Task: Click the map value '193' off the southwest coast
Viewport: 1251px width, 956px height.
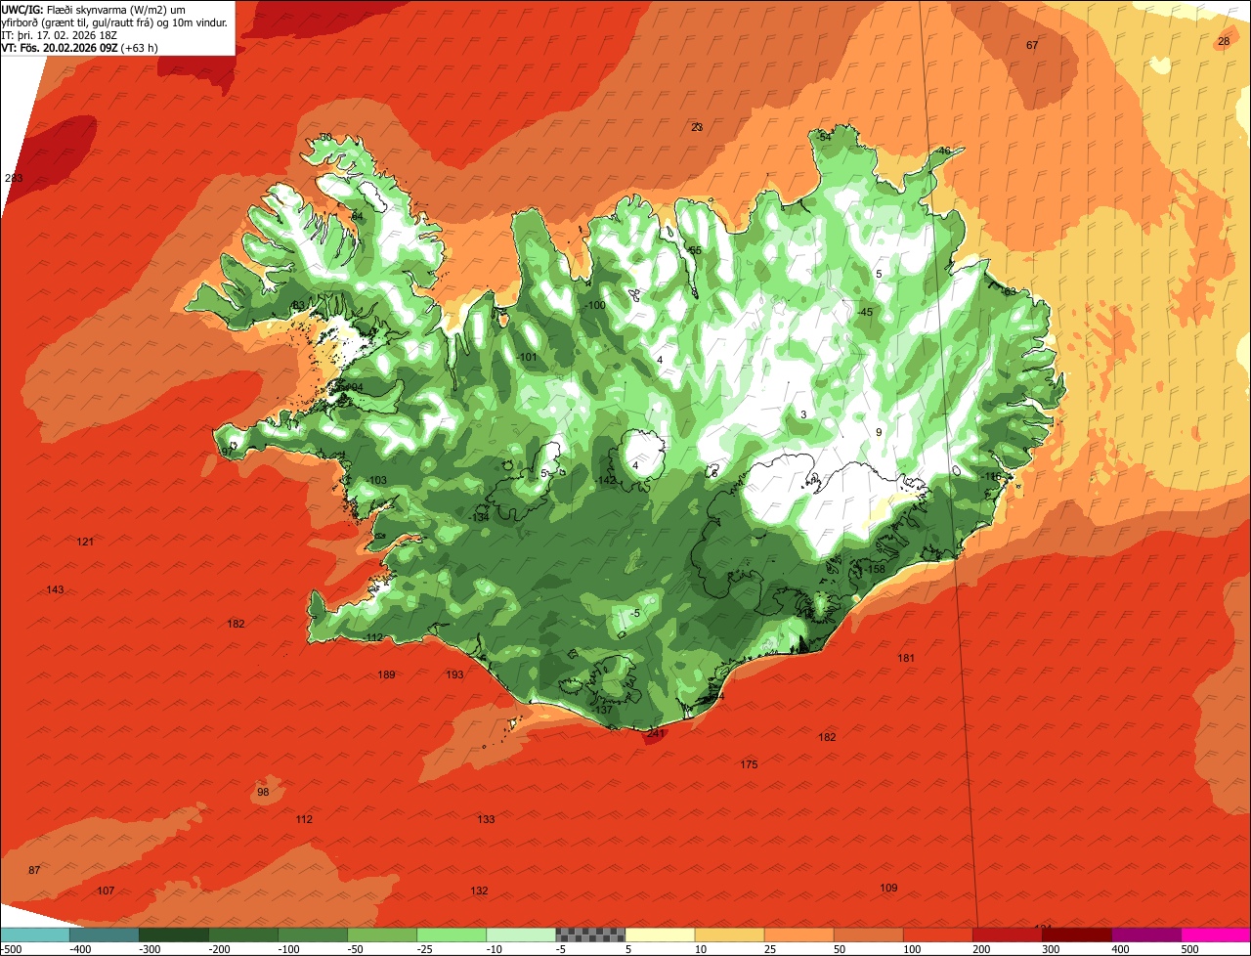Action: click(454, 674)
